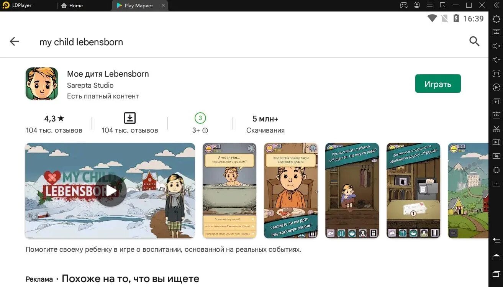Open shared folder transfer icon in sidebar
This screenshot has height=287, width=503.
point(496,156)
